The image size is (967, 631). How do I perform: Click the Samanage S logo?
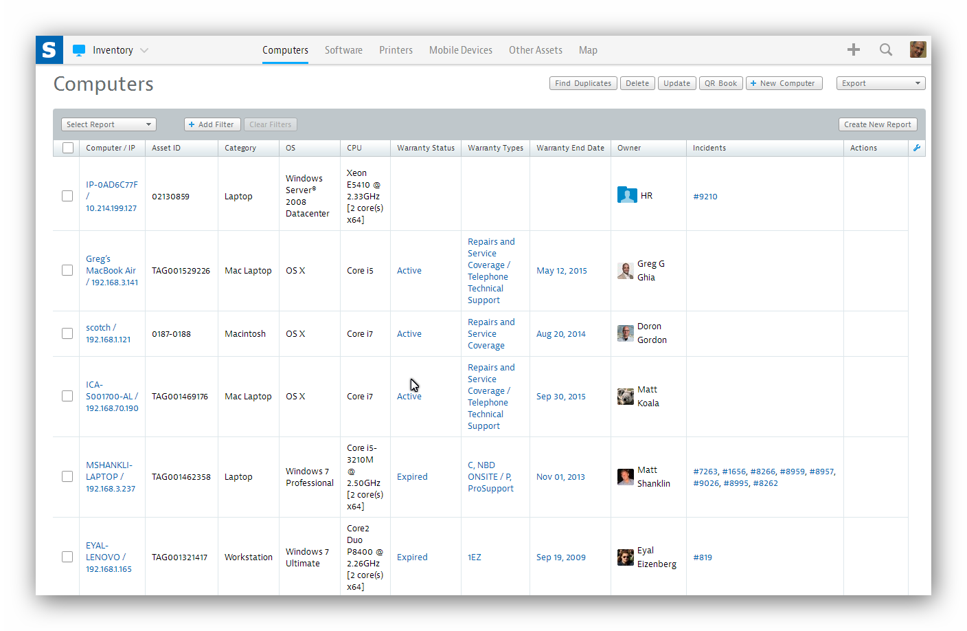point(49,49)
